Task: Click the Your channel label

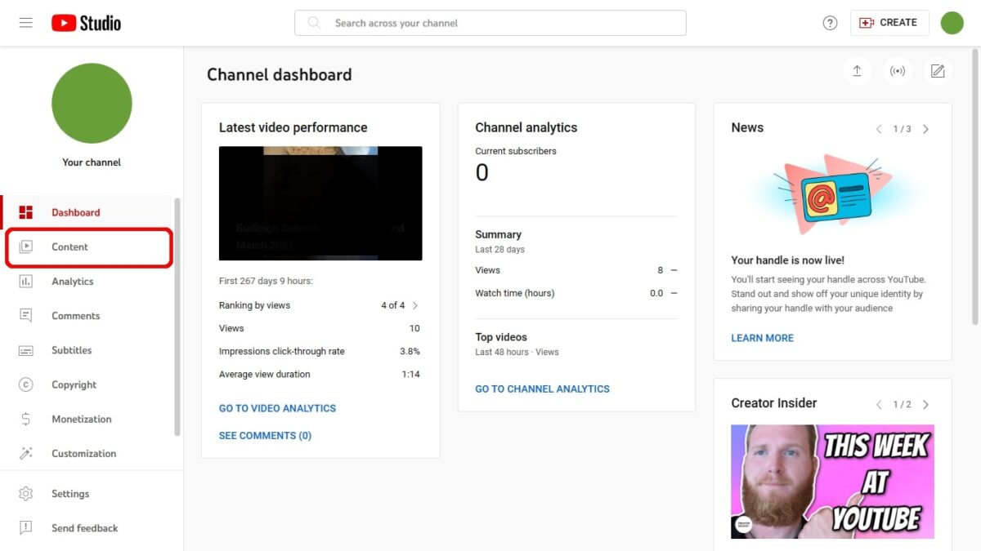Action: coord(92,162)
